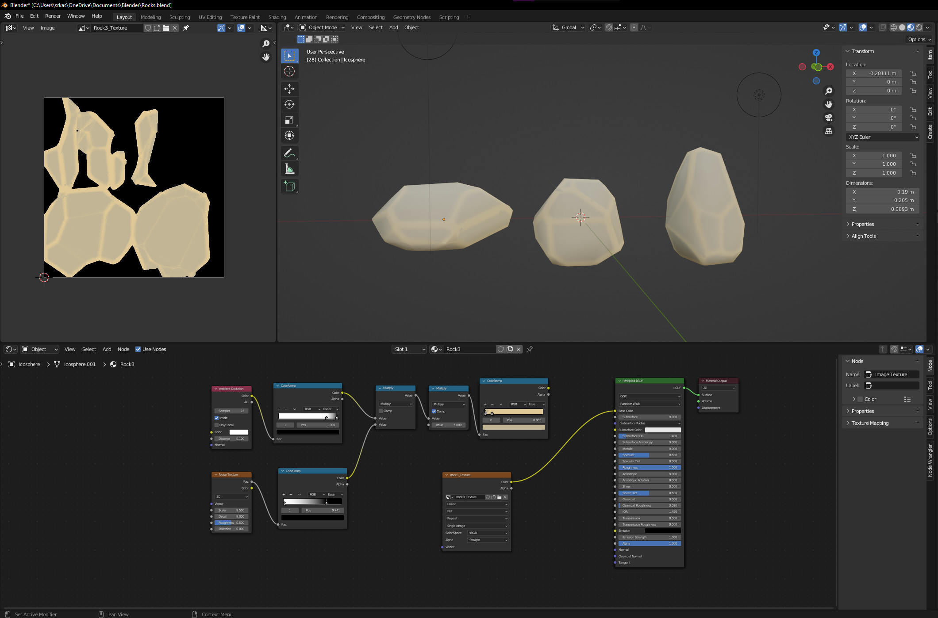Open the XYZ Euler rotation mode dropdown
This screenshot has height=618, width=938.
tap(883, 137)
